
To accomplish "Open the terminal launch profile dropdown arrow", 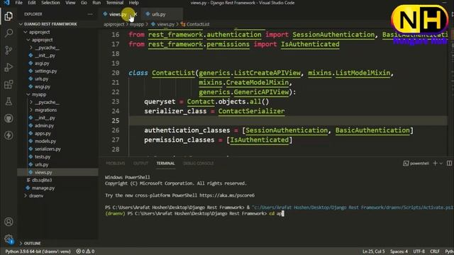I will [x=441, y=164].
